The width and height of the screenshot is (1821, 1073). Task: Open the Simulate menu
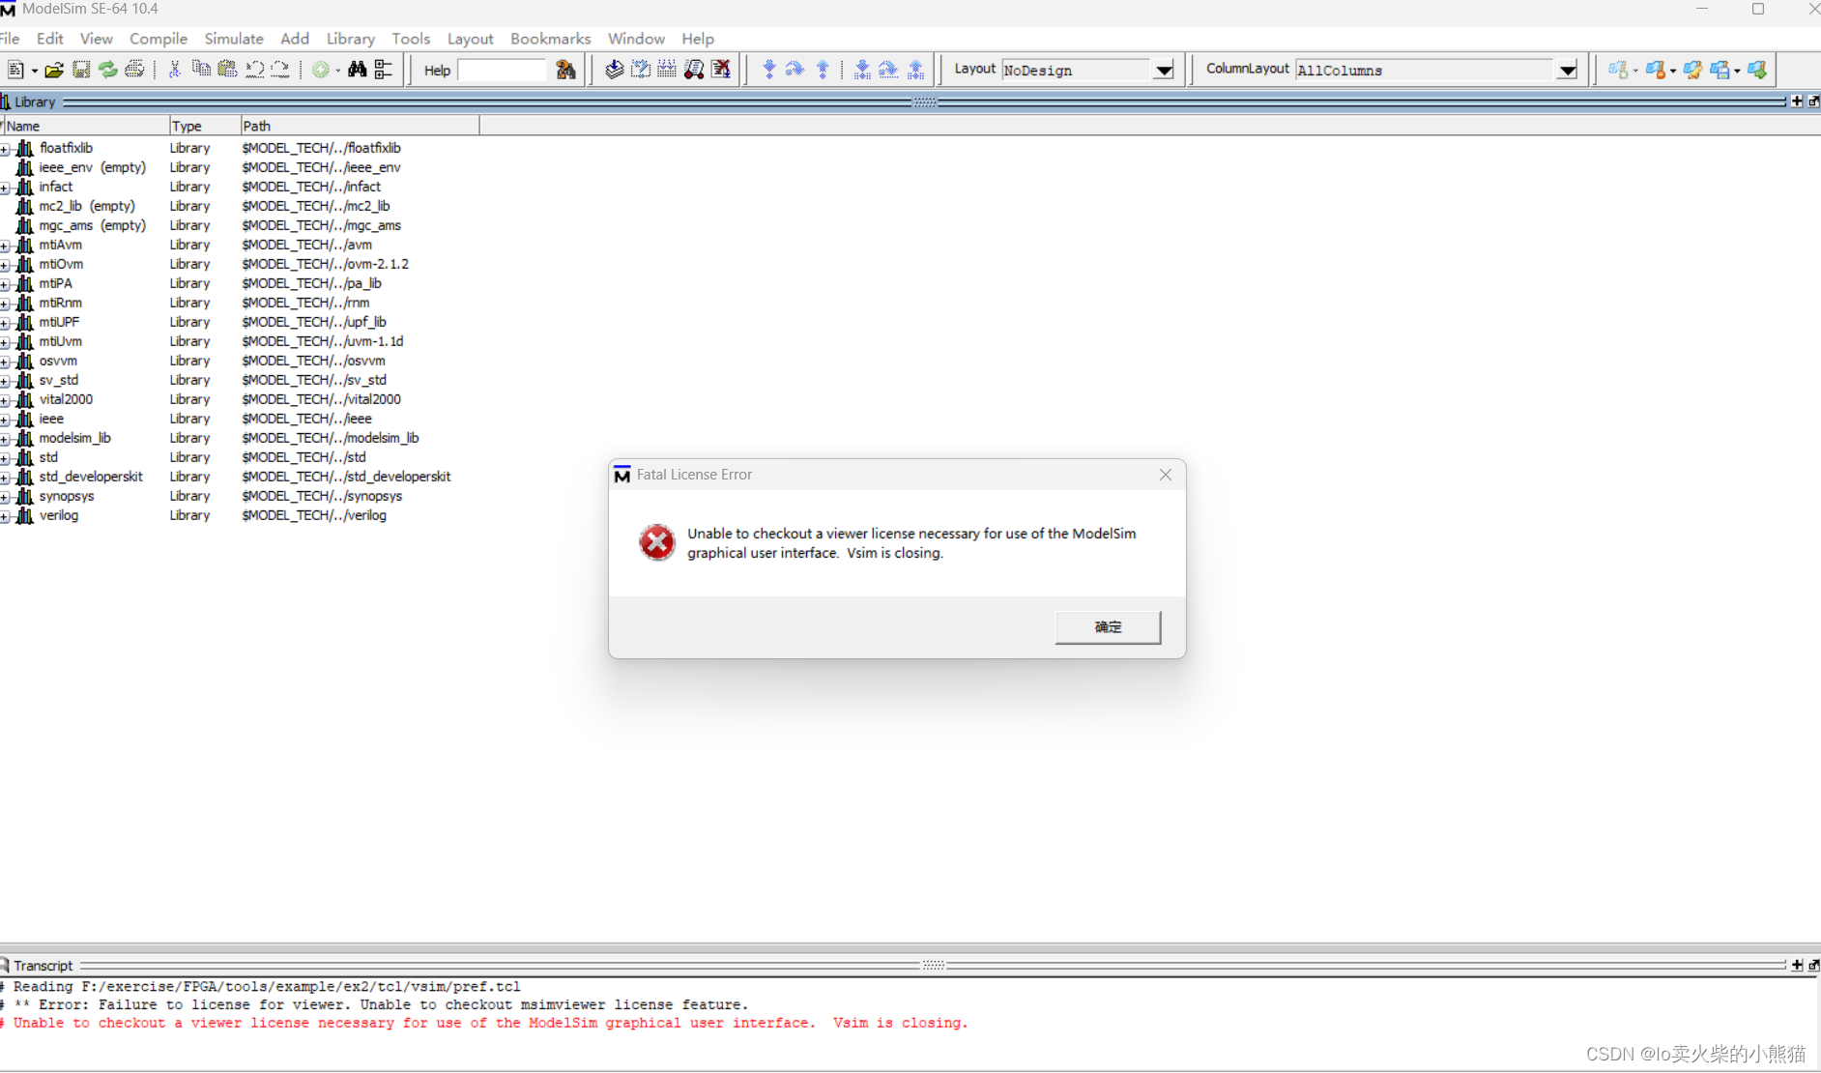point(233,39)
